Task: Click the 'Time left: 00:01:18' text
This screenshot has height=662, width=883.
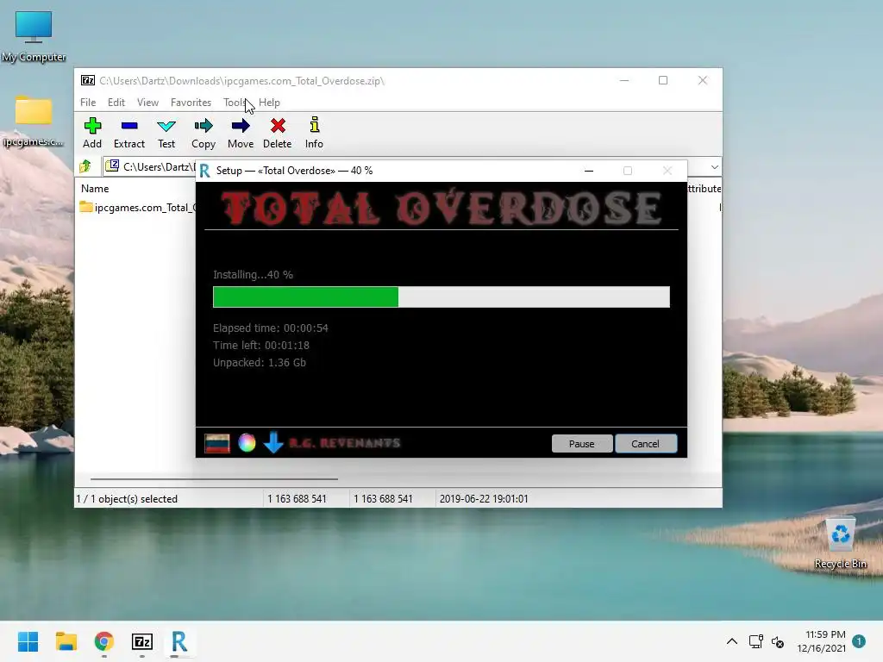Action: pyautogui.click(x=260, y=345)
